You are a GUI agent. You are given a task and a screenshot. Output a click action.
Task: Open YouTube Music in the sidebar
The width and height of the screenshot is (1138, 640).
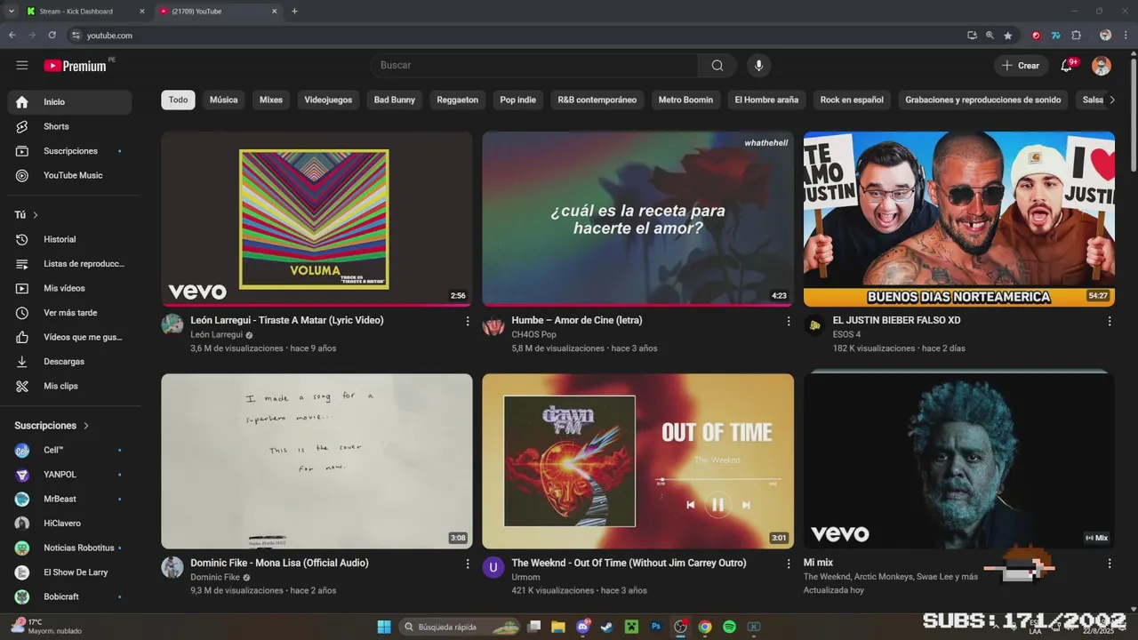(69, 175)
